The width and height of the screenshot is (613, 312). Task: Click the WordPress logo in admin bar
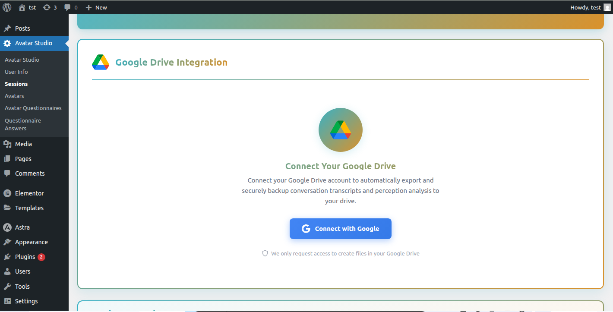[x=7, y=7]
